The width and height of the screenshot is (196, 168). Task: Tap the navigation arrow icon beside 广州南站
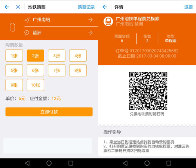pyautogui.click(x=27, y=20)
